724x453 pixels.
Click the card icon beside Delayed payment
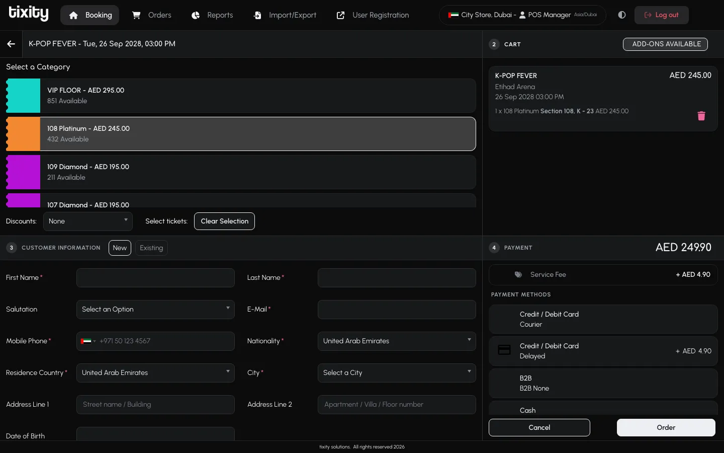[x=504, y=350]
